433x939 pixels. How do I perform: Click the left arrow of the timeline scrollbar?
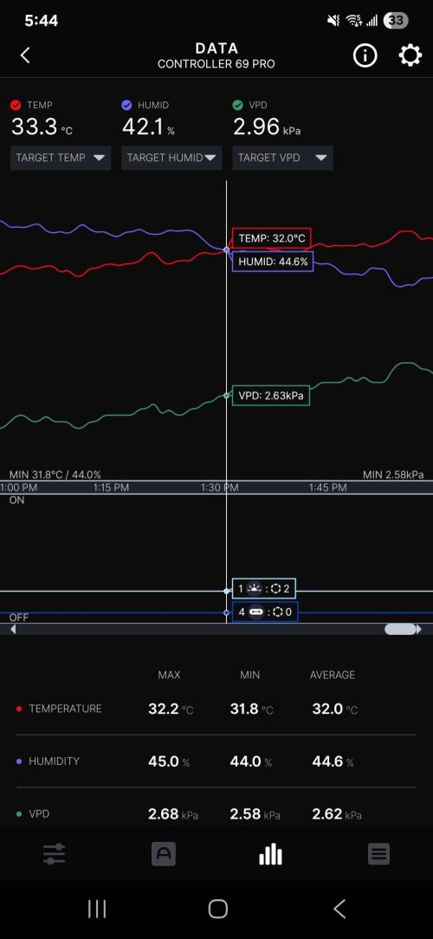(x=13, y=630)
